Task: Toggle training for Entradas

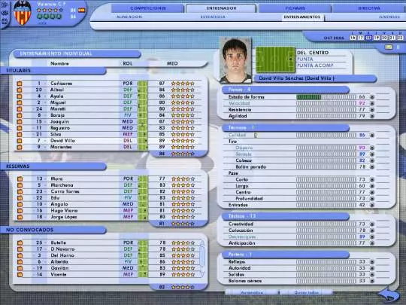Action: pos(372,205)
